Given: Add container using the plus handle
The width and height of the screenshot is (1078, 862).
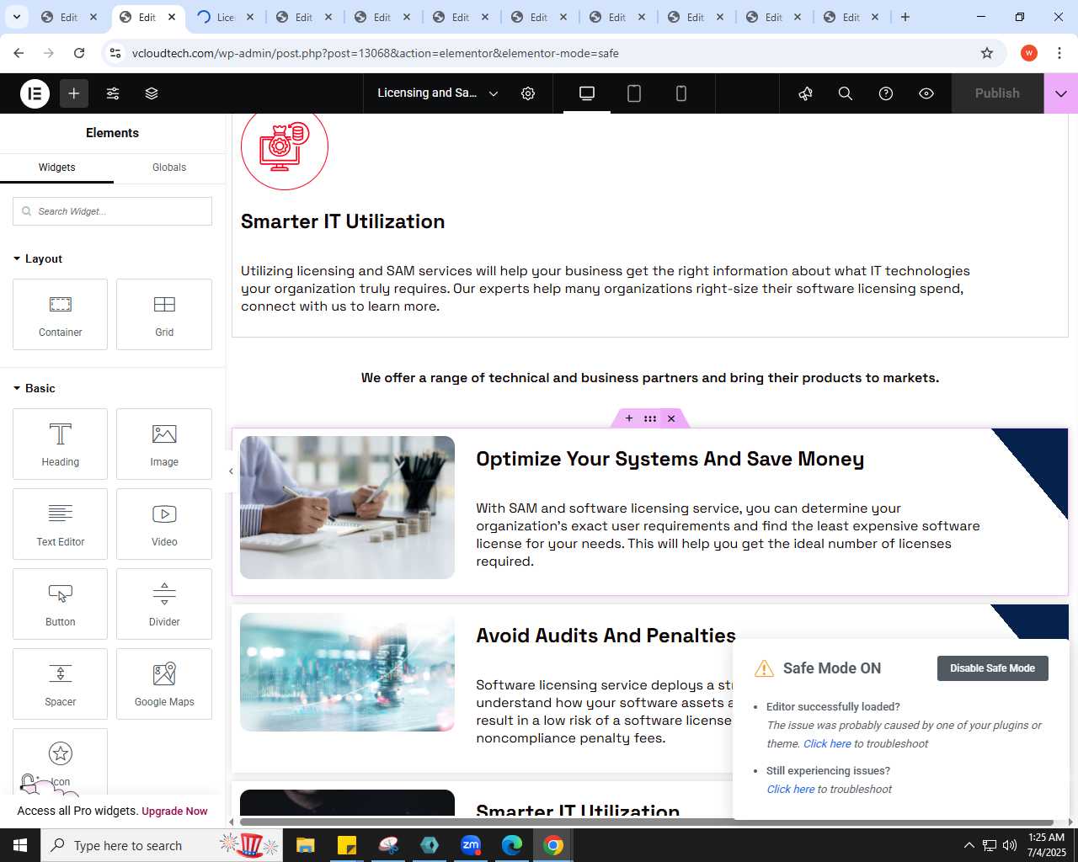Looking at the screenshot, I should tap(629, 418).
